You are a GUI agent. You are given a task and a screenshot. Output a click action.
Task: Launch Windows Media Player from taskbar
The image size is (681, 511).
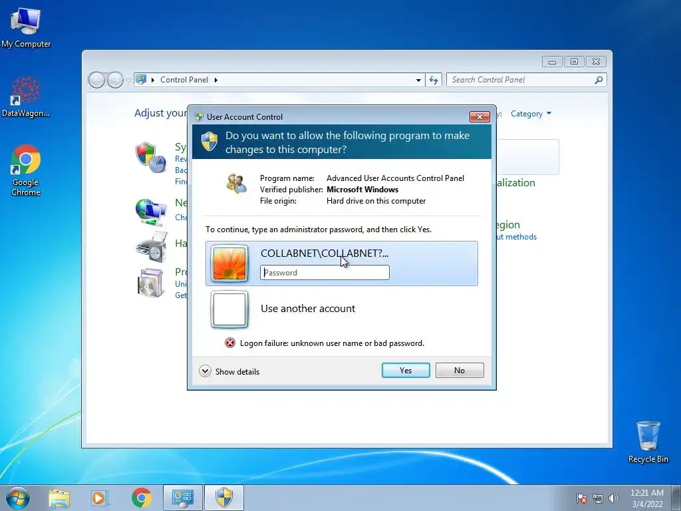[x=100, y=498]
